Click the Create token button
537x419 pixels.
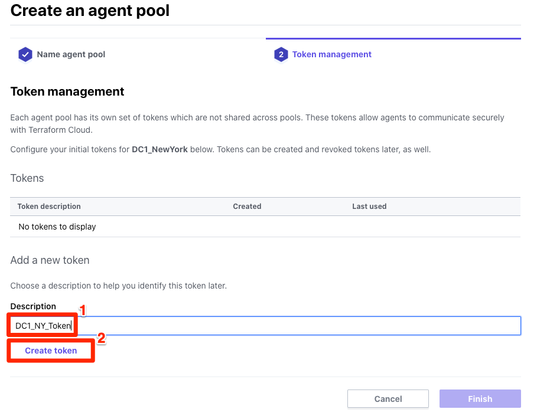(51, 351)
